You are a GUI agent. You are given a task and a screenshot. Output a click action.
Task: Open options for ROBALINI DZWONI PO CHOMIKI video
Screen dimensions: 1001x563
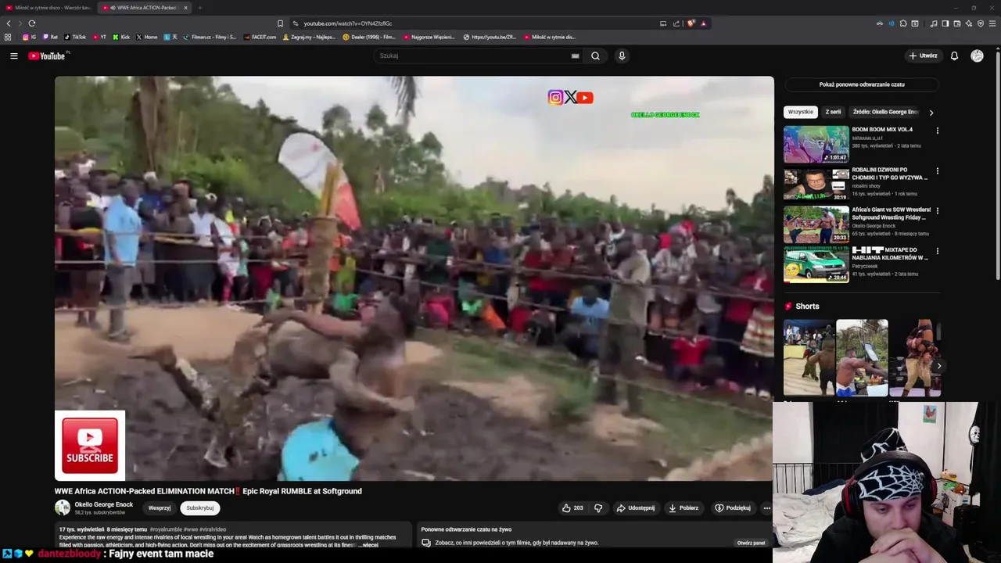pos(938,170)
